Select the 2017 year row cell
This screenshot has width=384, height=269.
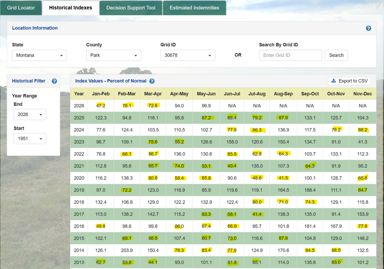point(79,214)
